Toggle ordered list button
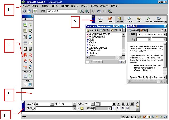This screenshot has width=169, height=120. click(119, 108)
